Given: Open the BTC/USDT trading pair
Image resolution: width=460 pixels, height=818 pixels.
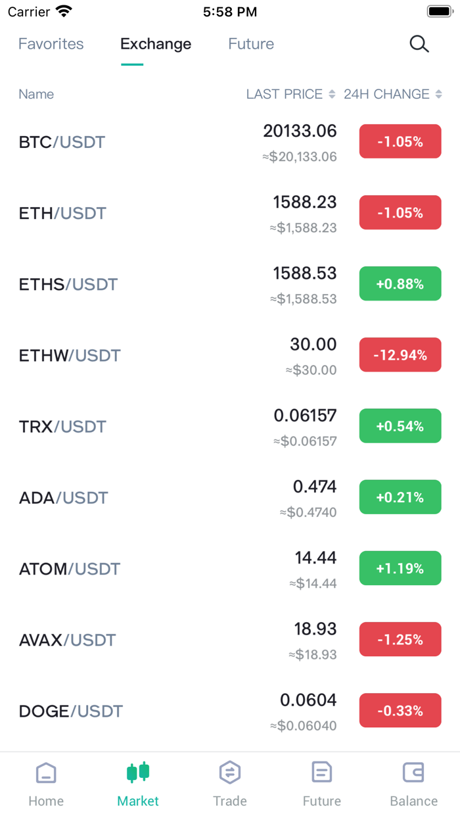Looking at the screenshot, I should click(62, 141).
